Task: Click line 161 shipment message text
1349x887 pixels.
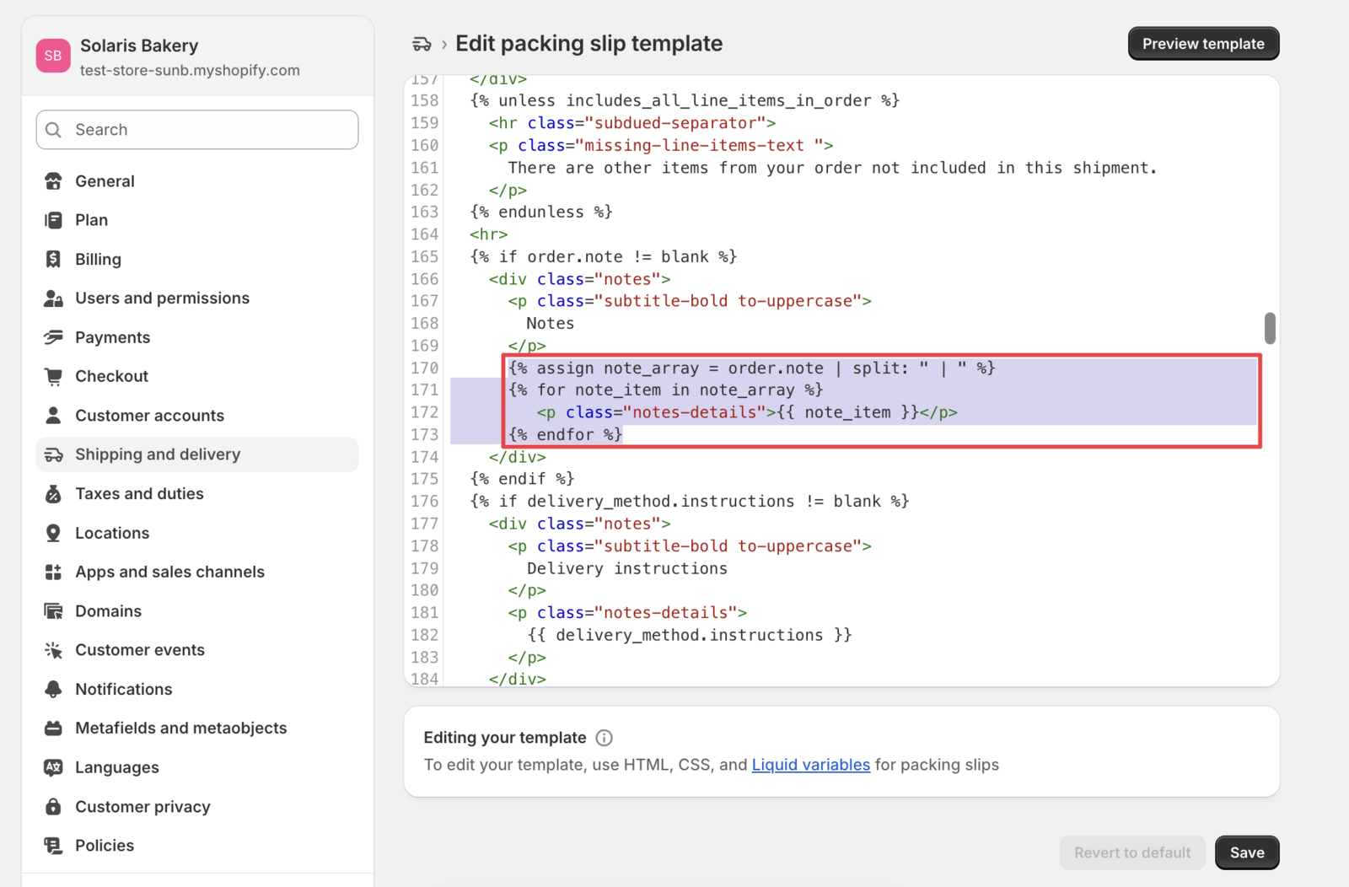Action: click(x=832, y=168)
